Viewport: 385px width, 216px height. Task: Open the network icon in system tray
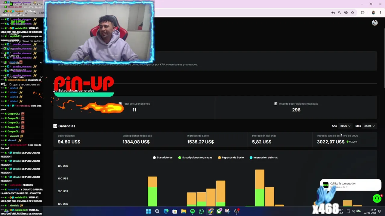point(348,211)
